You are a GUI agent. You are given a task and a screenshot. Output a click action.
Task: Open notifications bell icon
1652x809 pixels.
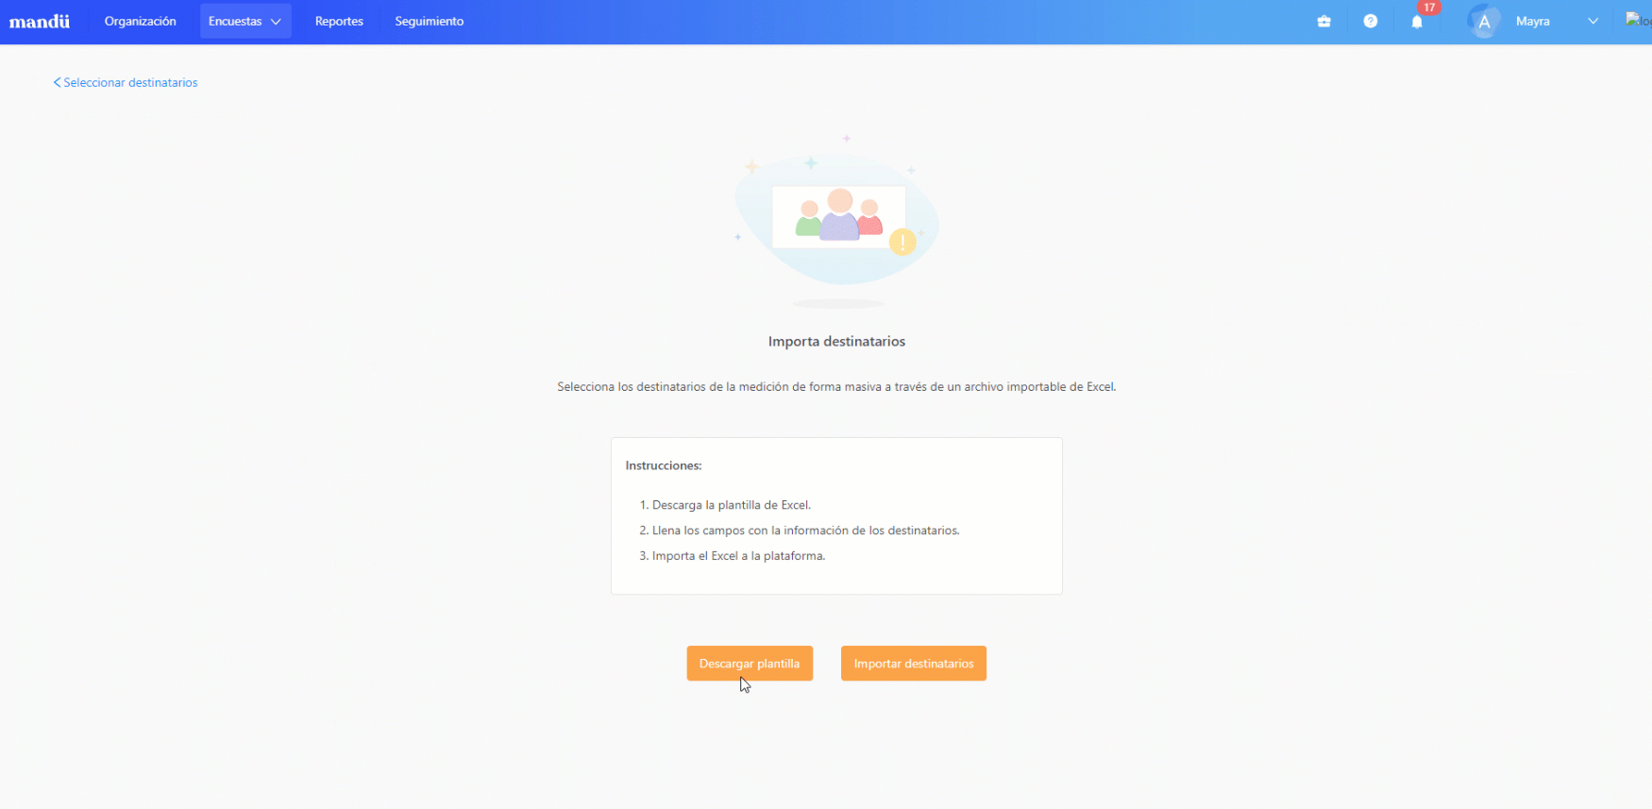point(1417,22)
